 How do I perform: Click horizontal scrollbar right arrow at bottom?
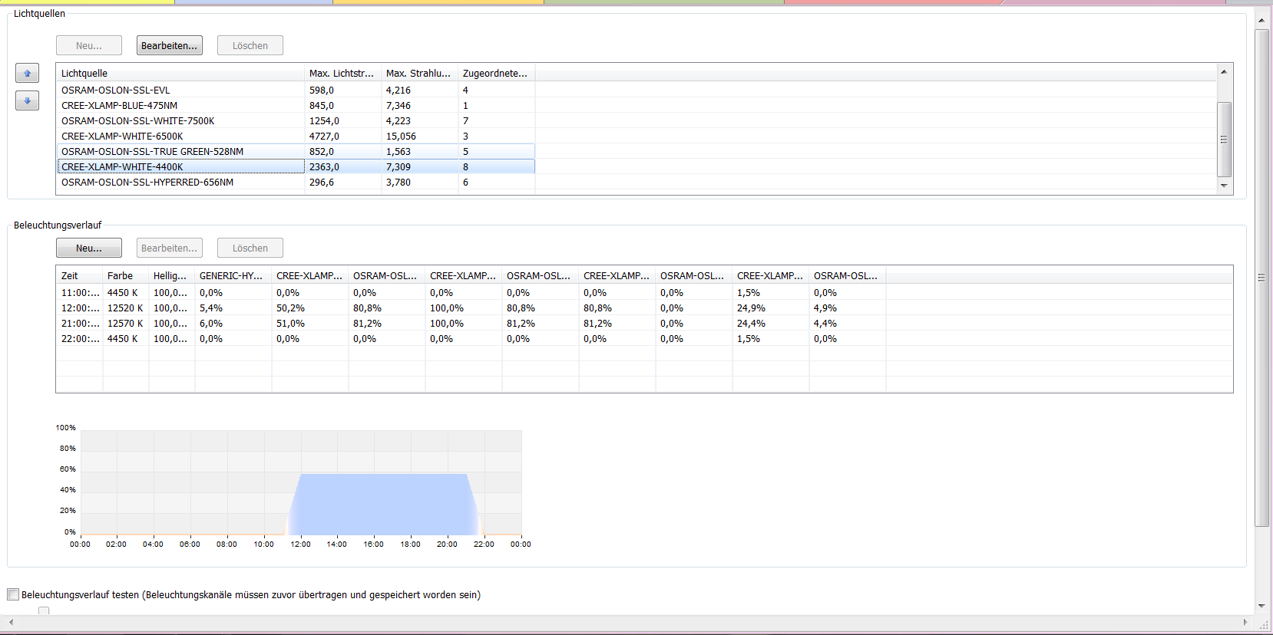(x=1245, y=622)
